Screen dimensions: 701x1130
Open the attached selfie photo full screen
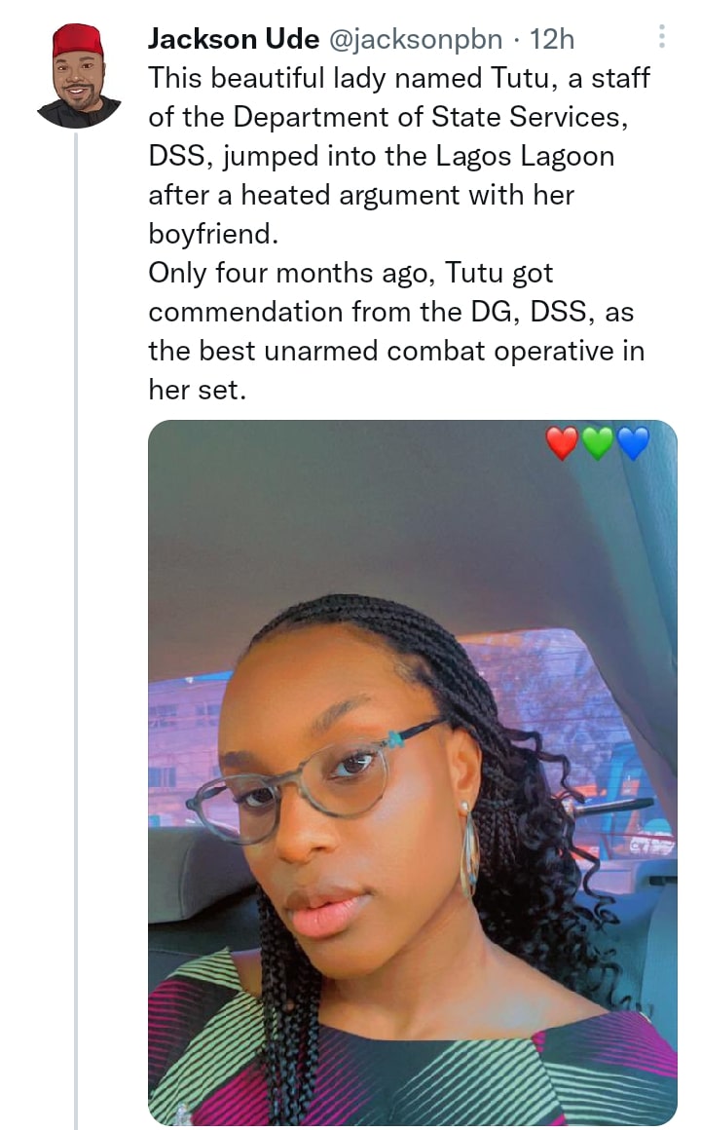click(412, 772)
